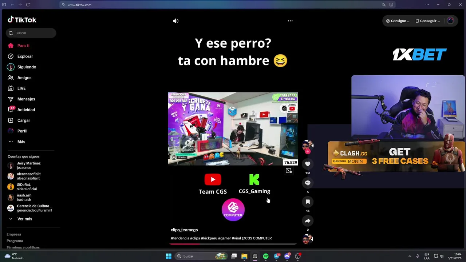The image size is (466, 262).
Task: Follow creator via the red plus badge
Action: [308, 151]
